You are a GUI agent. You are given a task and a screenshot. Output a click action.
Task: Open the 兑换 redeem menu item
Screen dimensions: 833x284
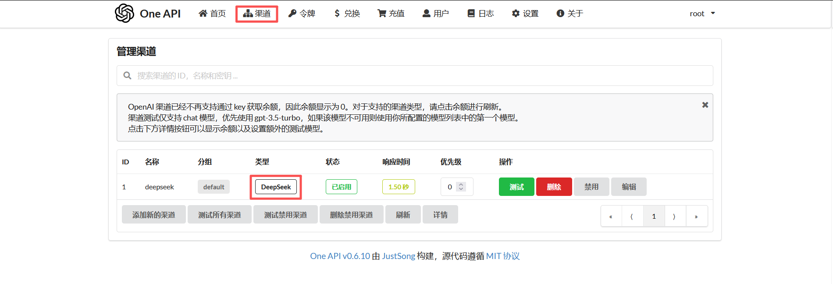point(347,14)
